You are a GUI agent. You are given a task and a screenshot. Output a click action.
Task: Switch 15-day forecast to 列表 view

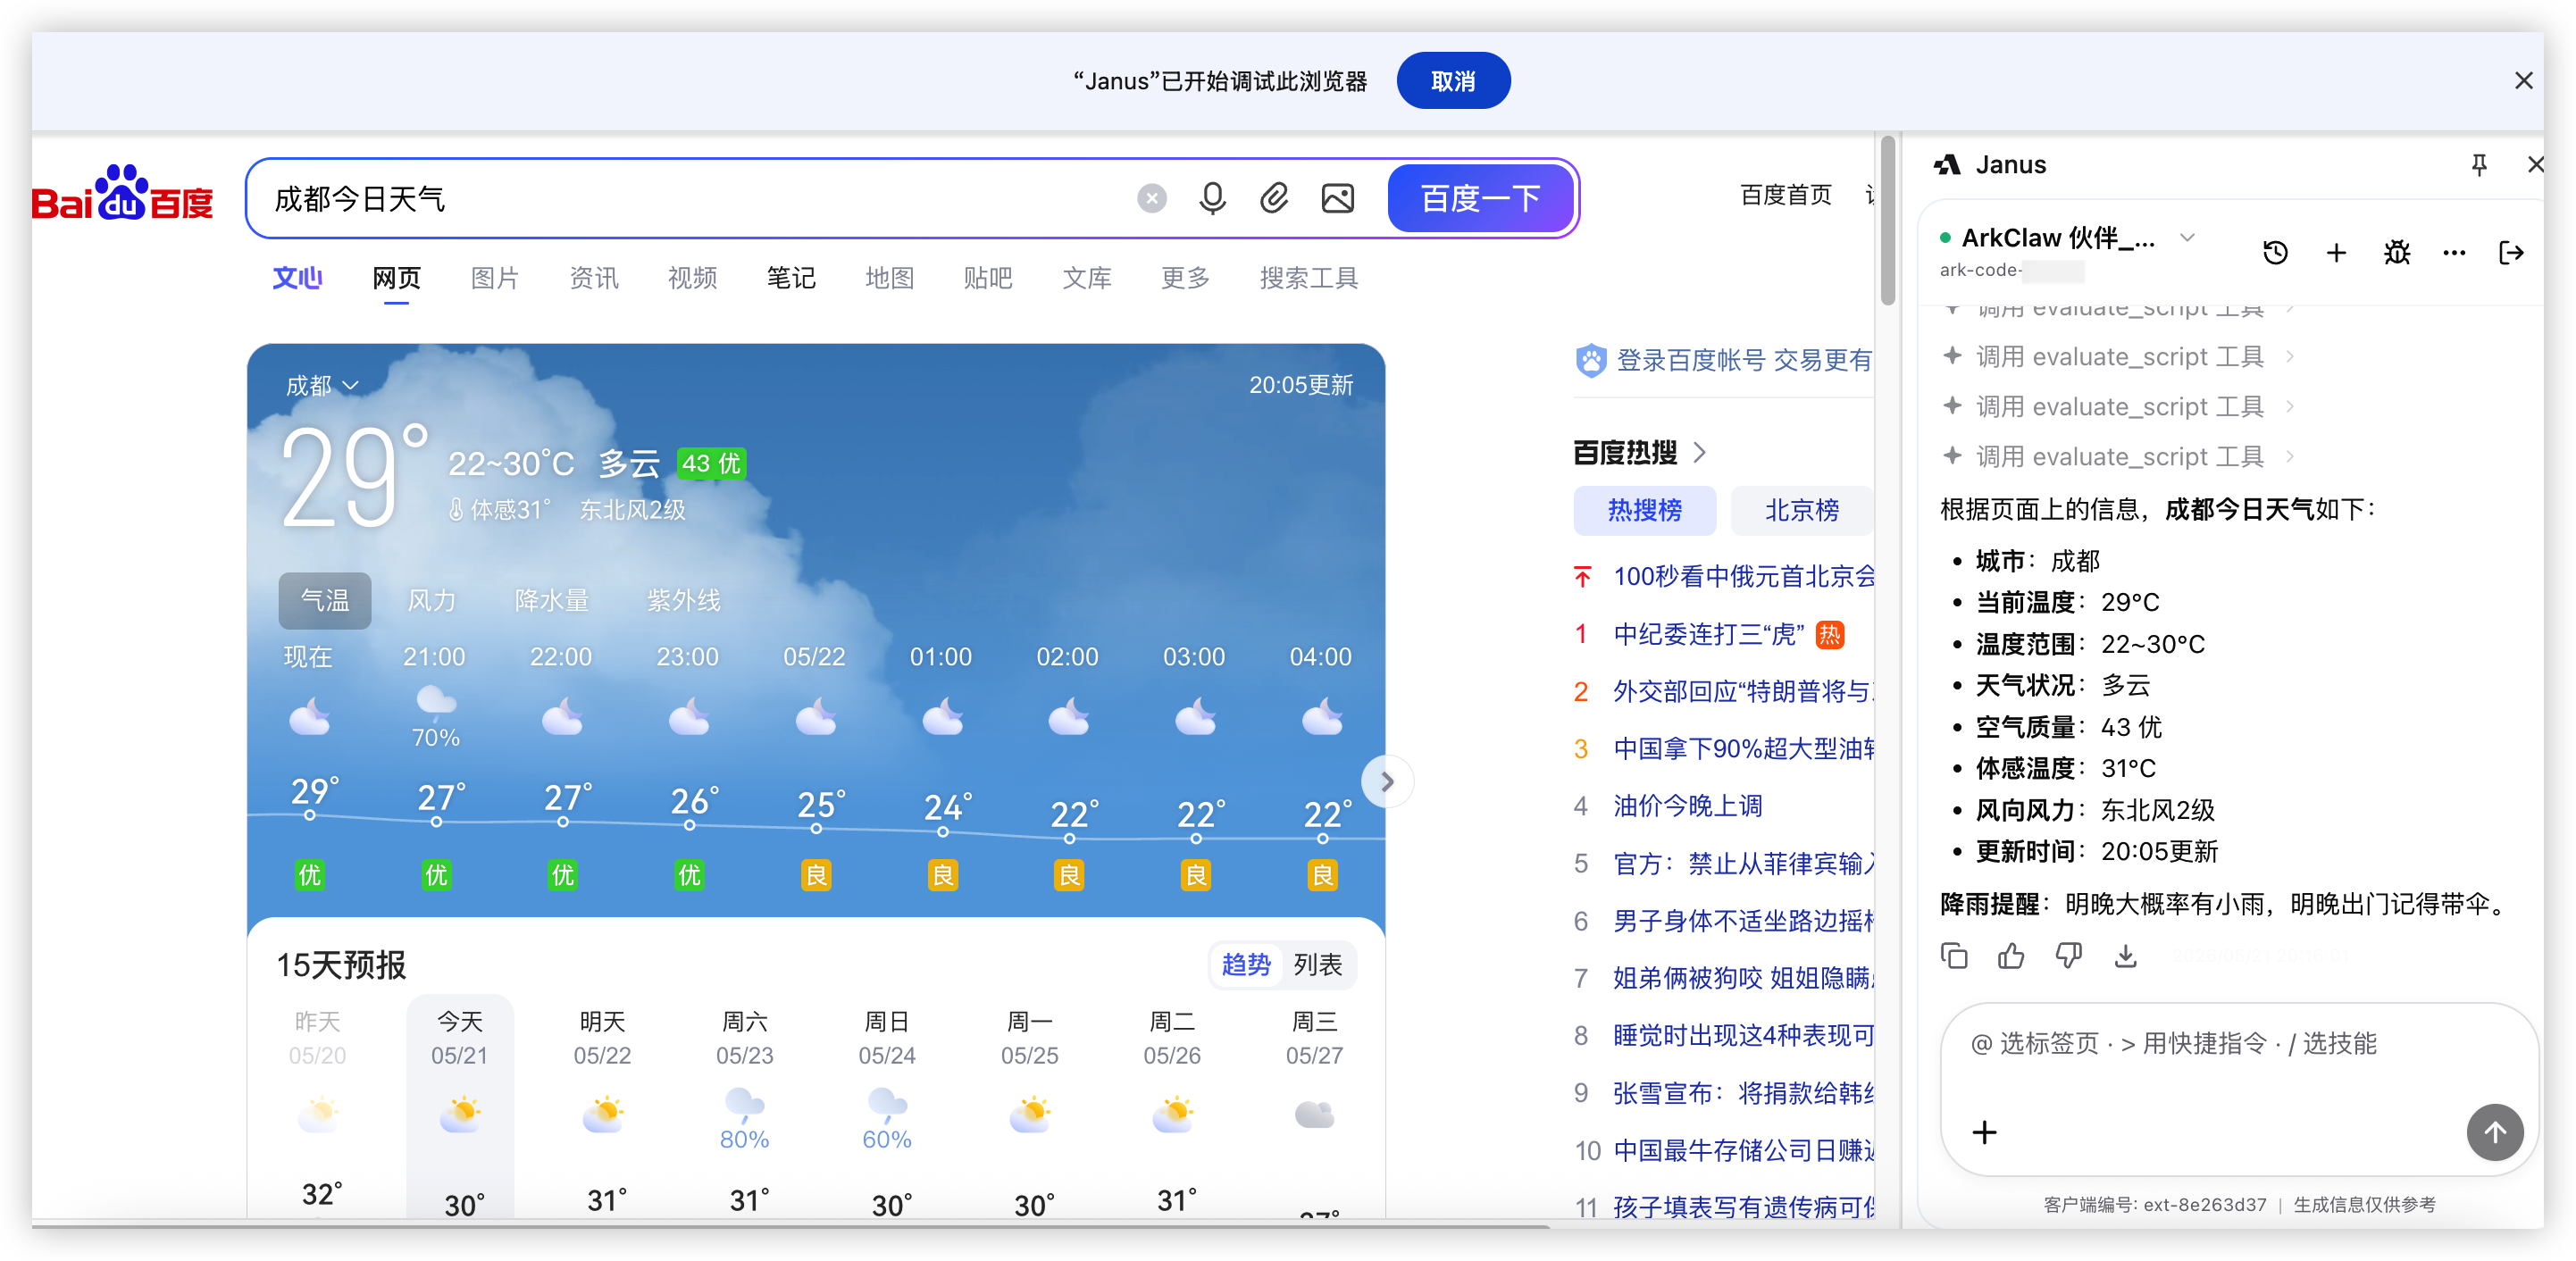1317,964
